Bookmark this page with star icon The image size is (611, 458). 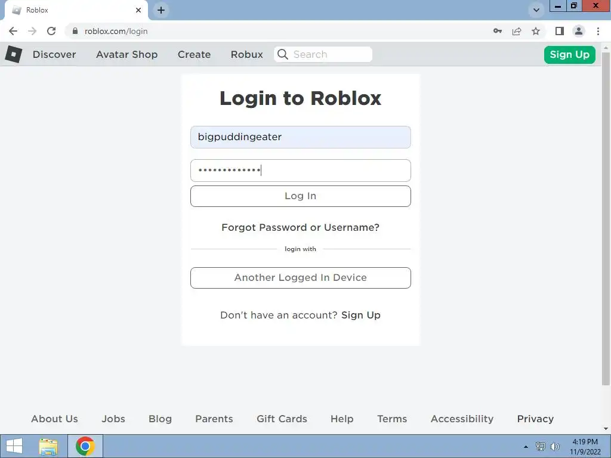536,31
